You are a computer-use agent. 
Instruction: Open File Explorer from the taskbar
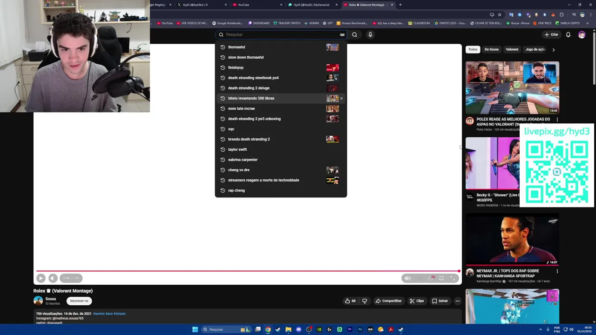(x=288, y=329)
